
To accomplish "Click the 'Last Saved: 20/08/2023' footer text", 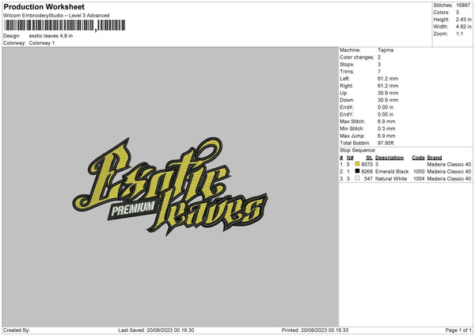I will pos(156,330).
